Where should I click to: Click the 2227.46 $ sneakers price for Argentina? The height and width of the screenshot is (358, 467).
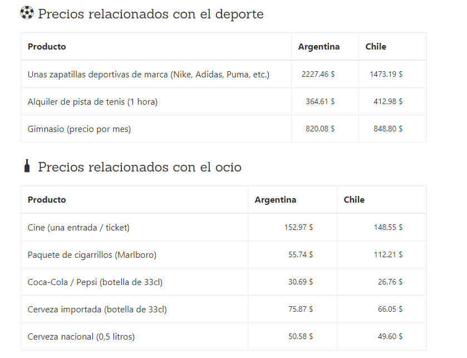tap(318, 74)
